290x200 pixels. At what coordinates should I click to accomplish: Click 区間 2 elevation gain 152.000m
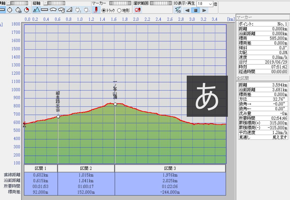click(86, 192)
